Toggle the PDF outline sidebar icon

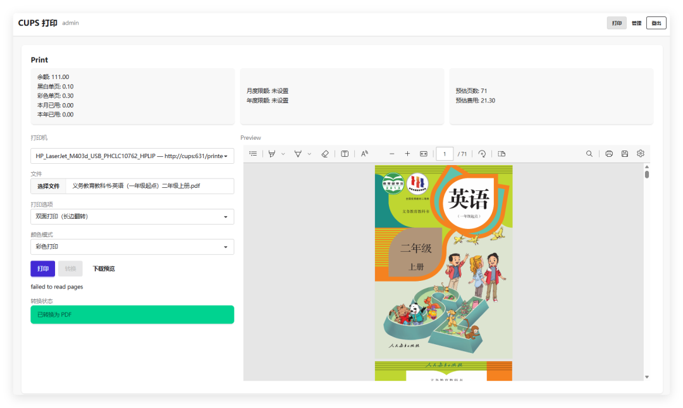point(253,154)
